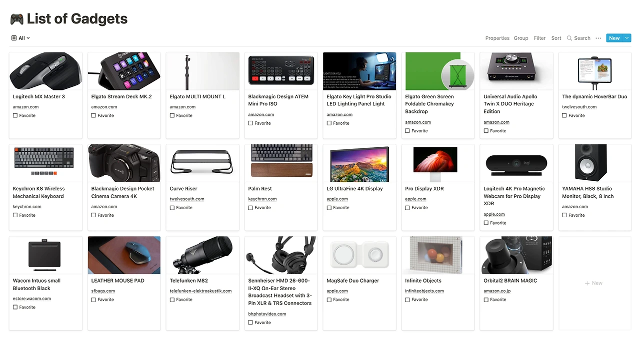Open the three-dot more options menu
This screenshot has width=640, height=339.
point(598,38)
